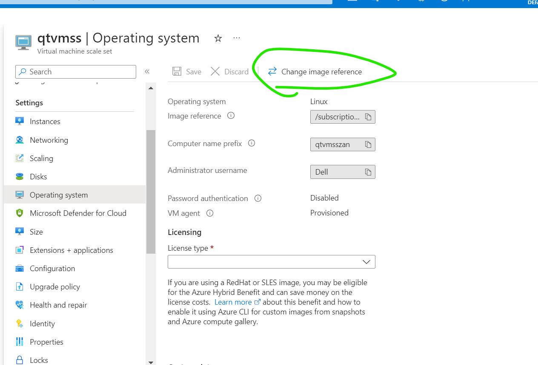Go to Networking settings
This screenshot has width=538, height=365.
point(49,140)
